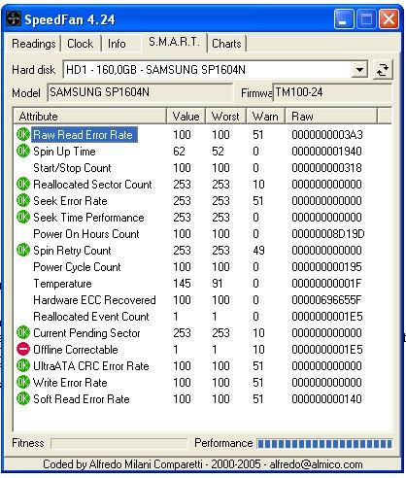
Task: Select the Spin Up Time row
Action: 203,151
